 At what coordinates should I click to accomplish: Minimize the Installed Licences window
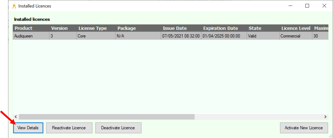pos(290,6)
